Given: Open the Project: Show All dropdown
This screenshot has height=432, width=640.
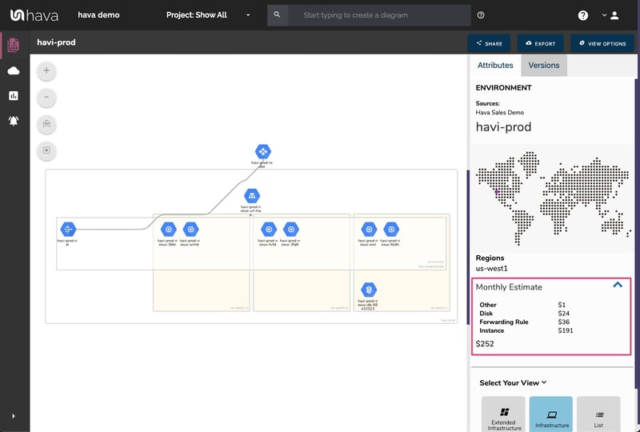Looking at the screenshot, I should click(x=208, y=15).
